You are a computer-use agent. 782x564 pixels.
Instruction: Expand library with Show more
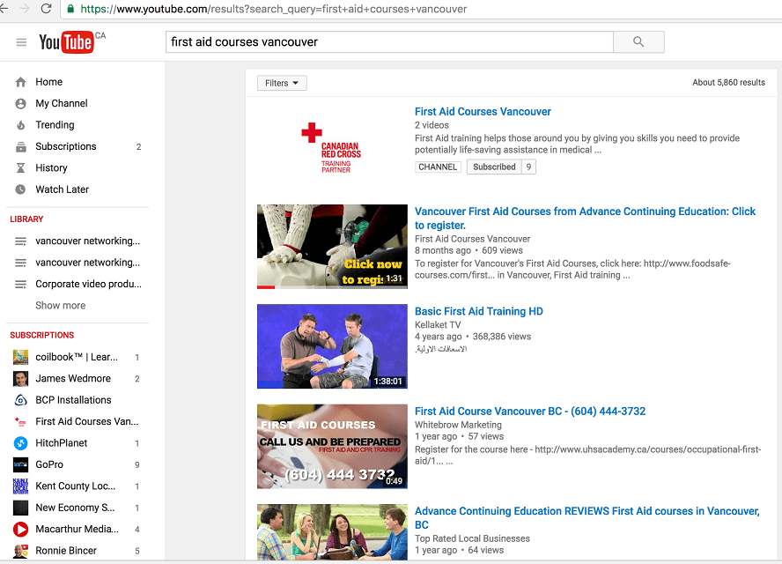point(61,306)
